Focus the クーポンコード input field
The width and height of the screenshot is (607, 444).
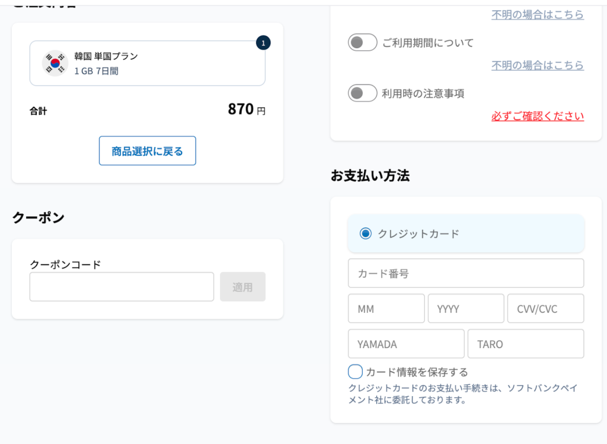coord(122,287)
